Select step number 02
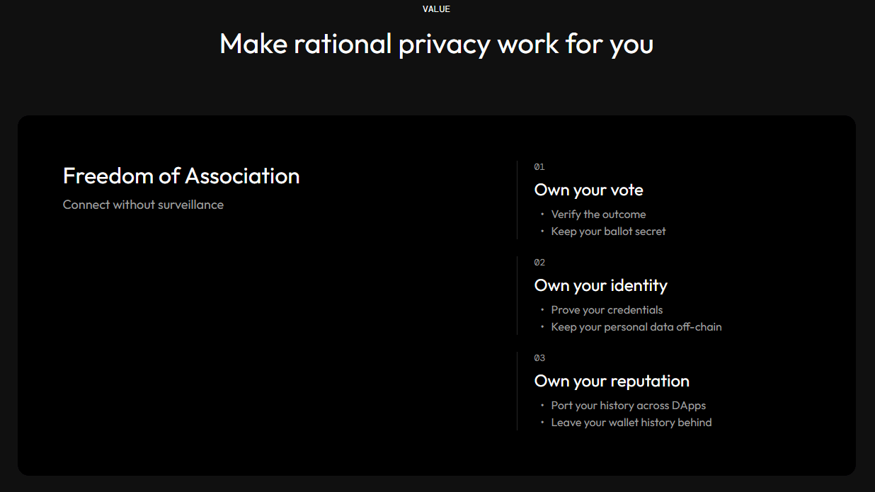Viewport: 875px width, 492px height. click(x=539, y=263)
